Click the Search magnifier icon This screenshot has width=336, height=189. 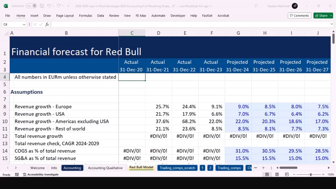pos(256,6)
